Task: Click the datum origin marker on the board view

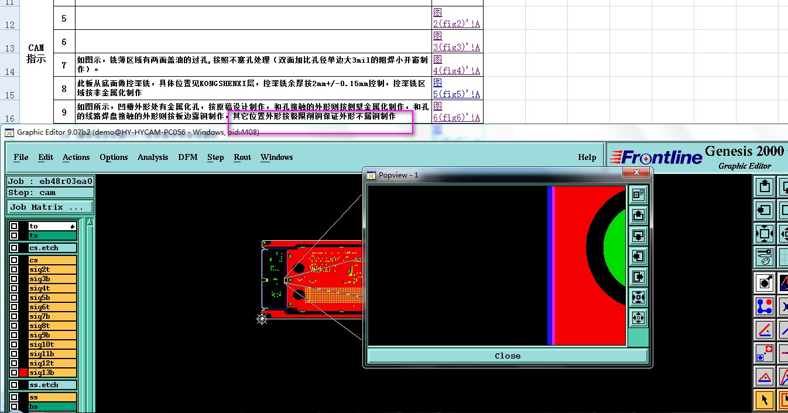Action: [x=262, y=318]
